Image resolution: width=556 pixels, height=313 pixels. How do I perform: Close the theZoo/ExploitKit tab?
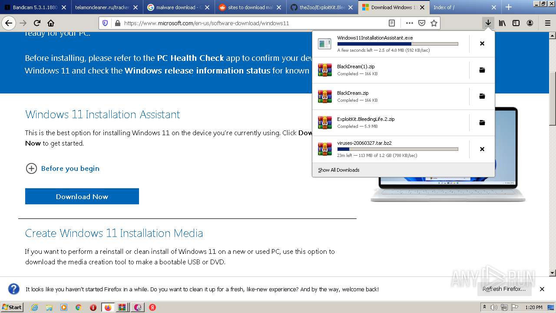point(351,7)
